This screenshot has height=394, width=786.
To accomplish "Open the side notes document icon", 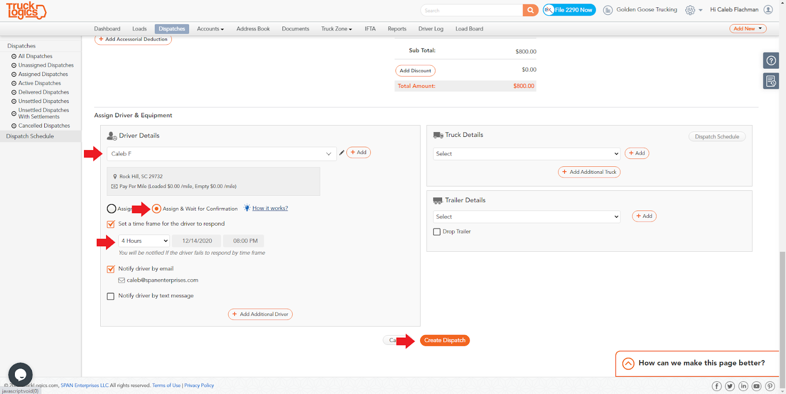I will coord(771,81).
